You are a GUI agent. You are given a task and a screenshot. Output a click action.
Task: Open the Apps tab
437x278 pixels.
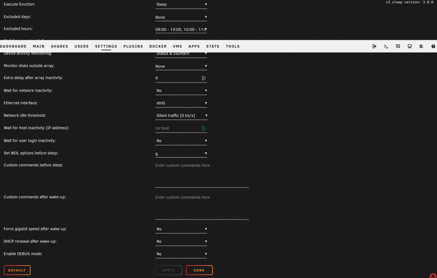coord(194,46)
